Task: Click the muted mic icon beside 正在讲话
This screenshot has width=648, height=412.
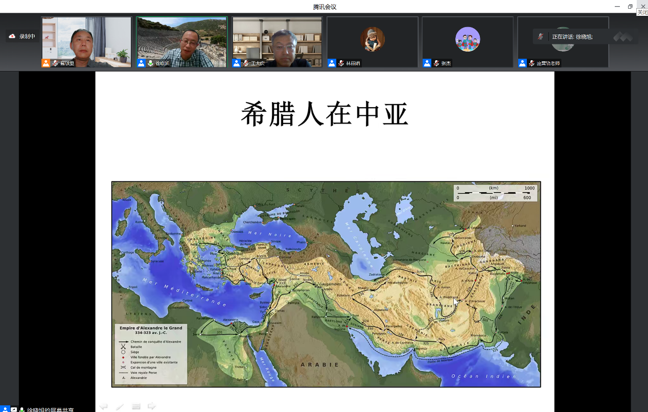Action: tap(541, 37)
